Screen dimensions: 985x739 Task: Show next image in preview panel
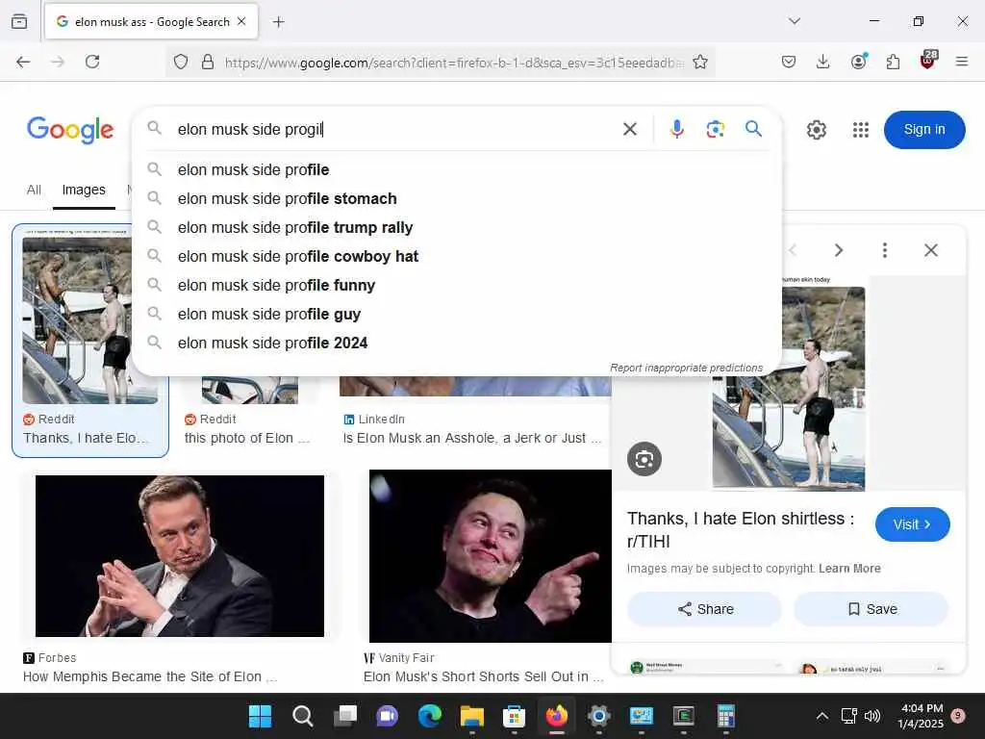839,250
